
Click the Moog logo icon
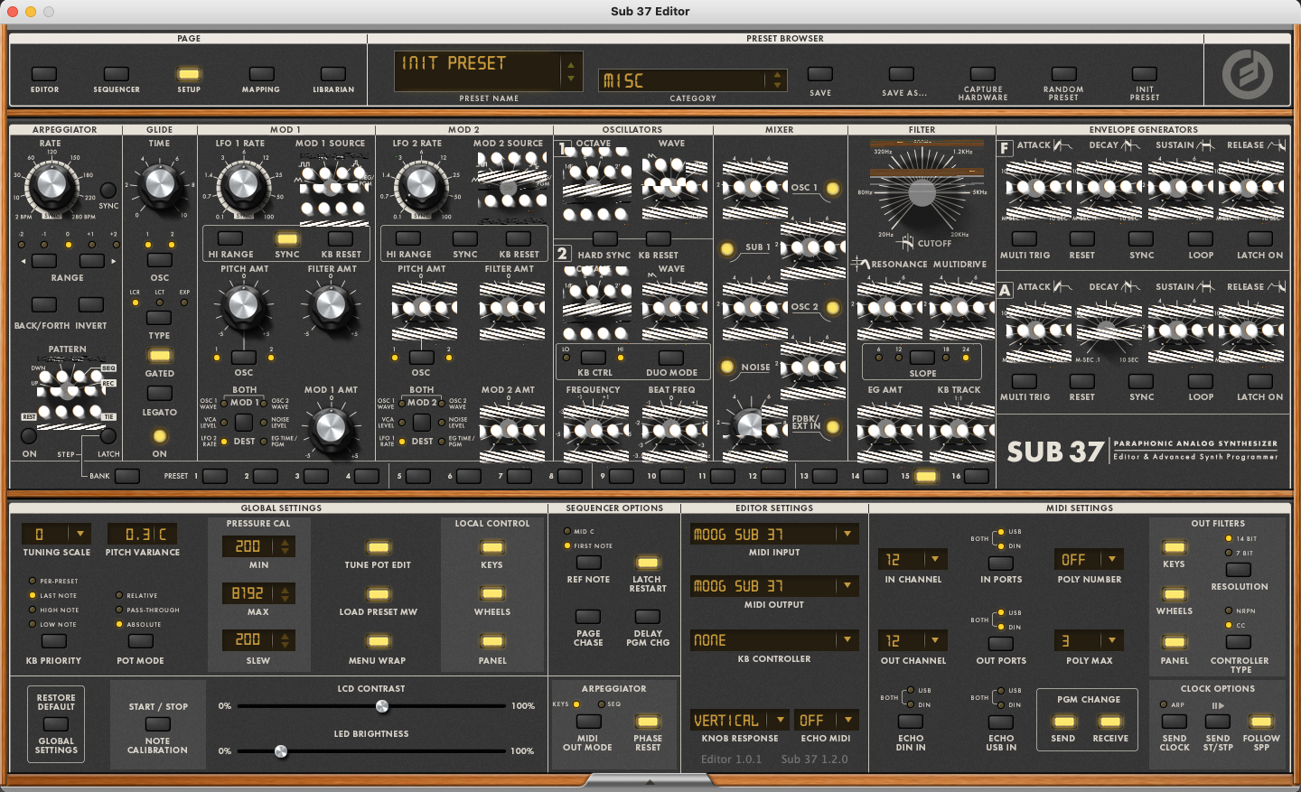tap(1247, 74)
